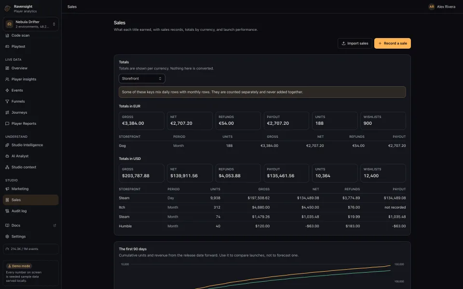
Task: Open the Playtest page
Action: click(31, 47)
